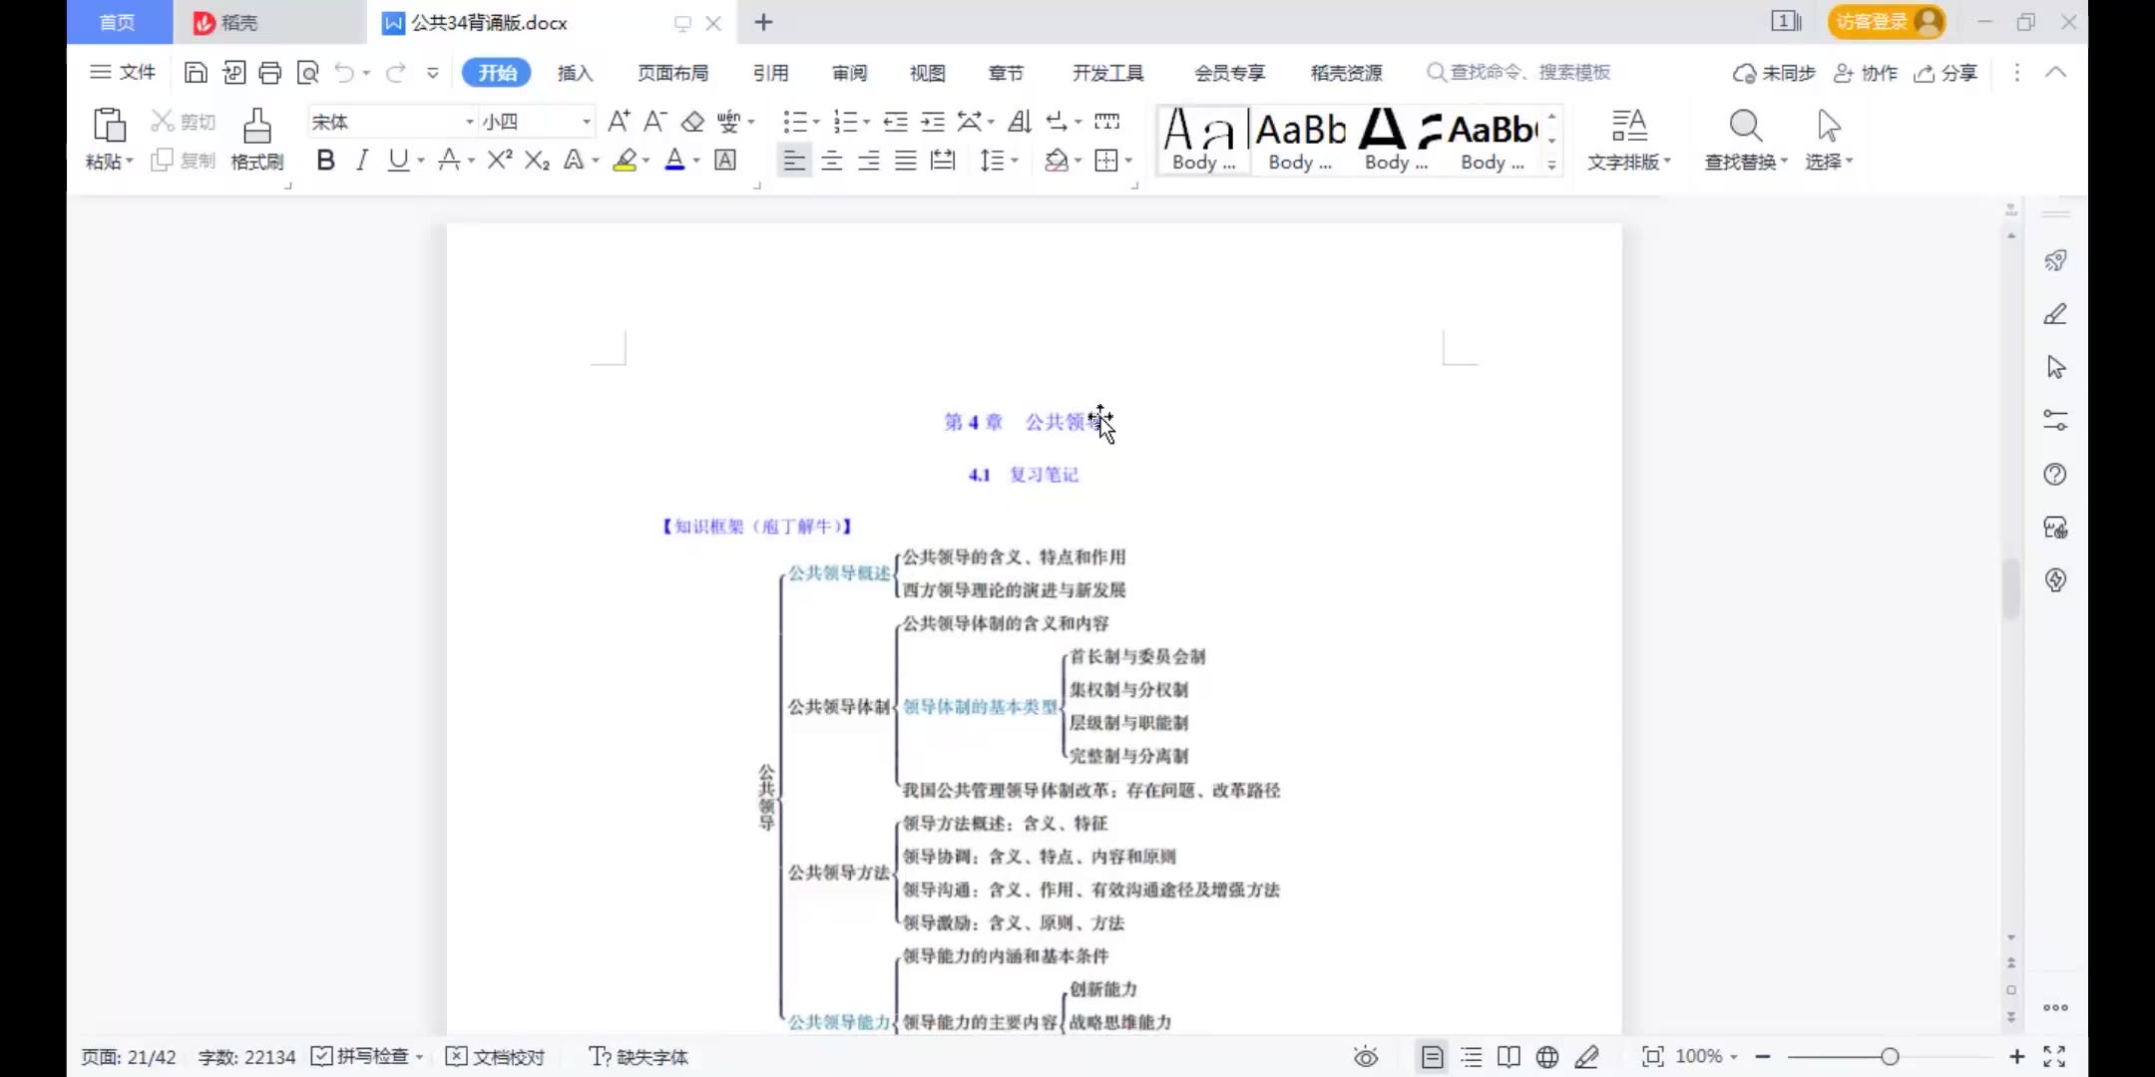Switch to References tab
Image resolution: width=2155 pixels, height=1077 pixels.
pyautogui.click(x=770, y=73)
